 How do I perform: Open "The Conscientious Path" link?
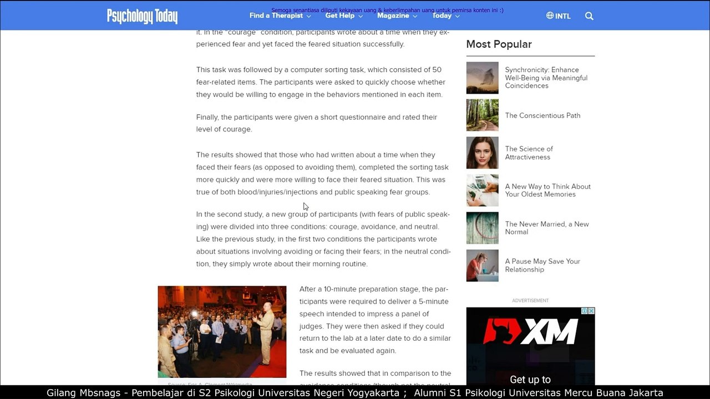[x=542, y=115]
